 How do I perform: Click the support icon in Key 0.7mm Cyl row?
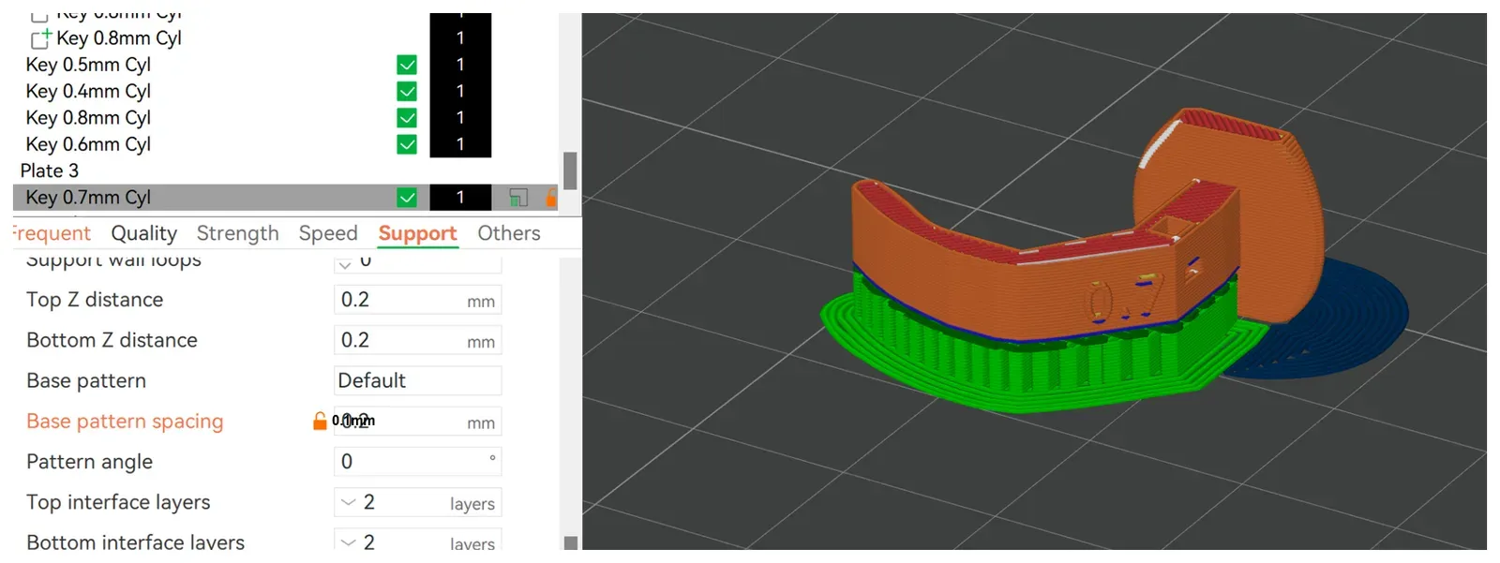tap(518, 198)
